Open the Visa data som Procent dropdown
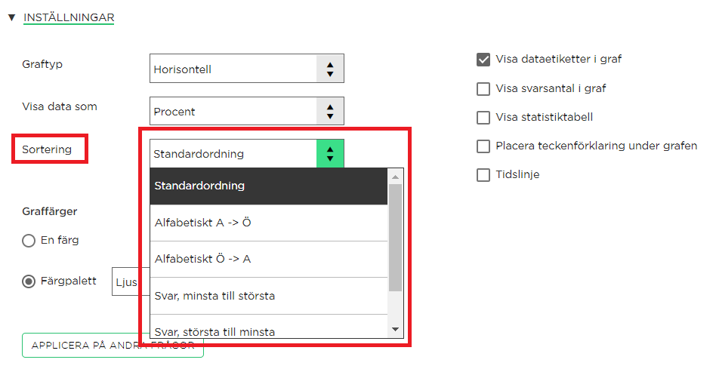 246,111
